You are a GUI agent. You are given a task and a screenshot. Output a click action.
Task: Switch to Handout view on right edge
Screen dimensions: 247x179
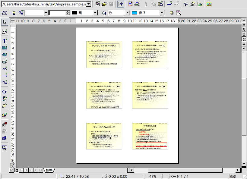[x=244, y=39]
